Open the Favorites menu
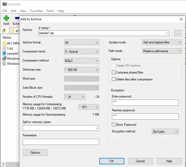 pyautogui.click(x=36, y=11)
